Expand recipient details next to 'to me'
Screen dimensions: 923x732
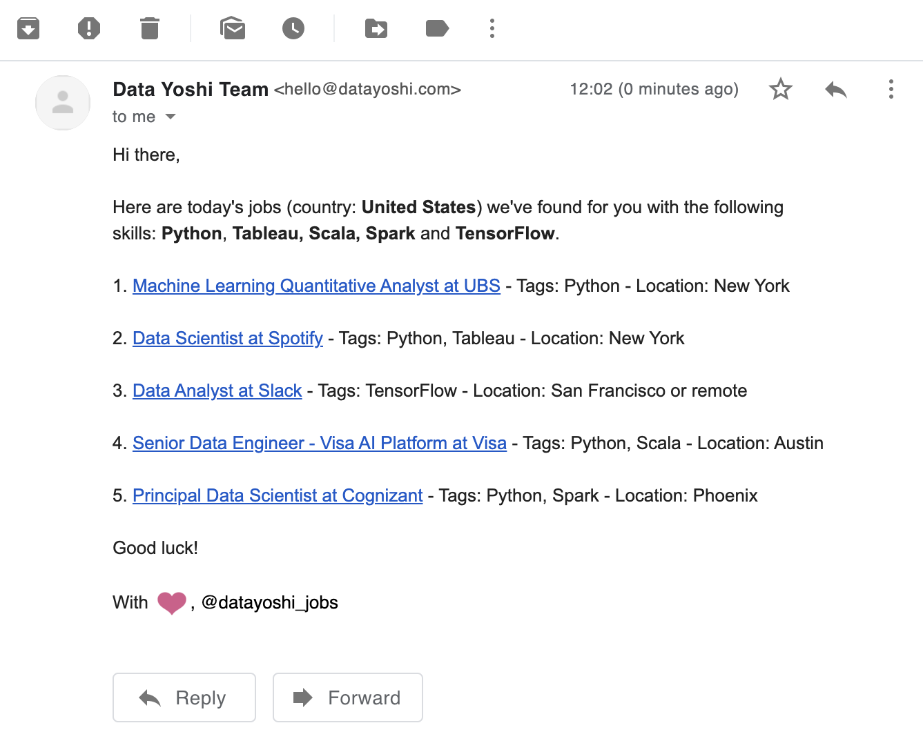pyautogui.click(x=171, y=117)
